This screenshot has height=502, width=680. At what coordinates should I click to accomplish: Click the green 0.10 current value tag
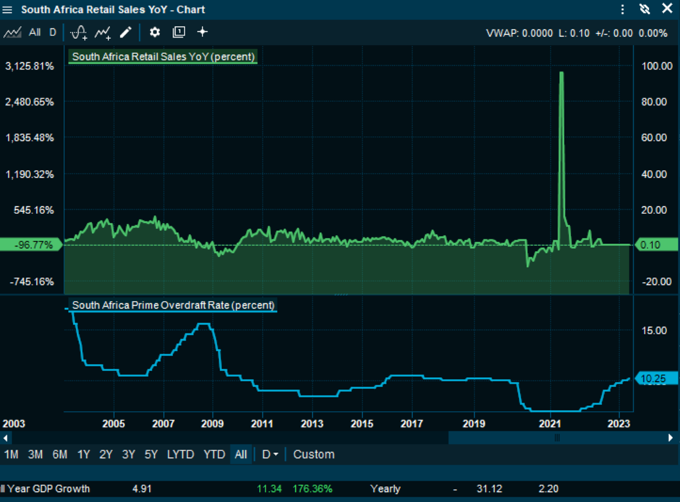656,245
